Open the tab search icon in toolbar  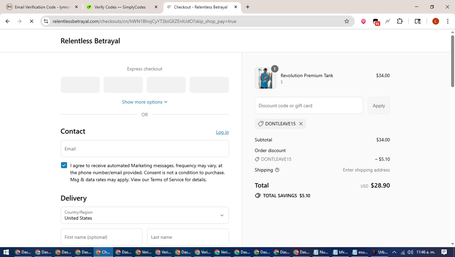pos(418,21)
